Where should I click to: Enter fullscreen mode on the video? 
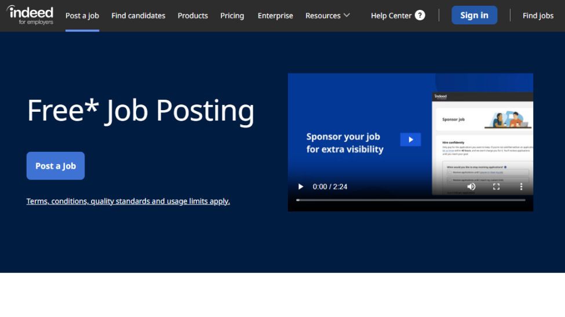(496, 187)
